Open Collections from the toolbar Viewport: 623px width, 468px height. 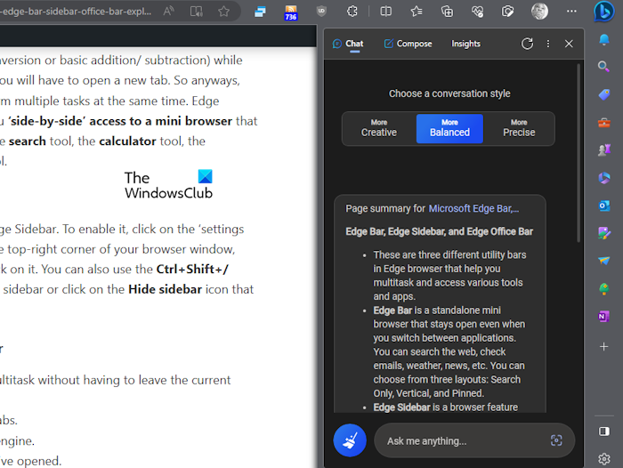447,12
